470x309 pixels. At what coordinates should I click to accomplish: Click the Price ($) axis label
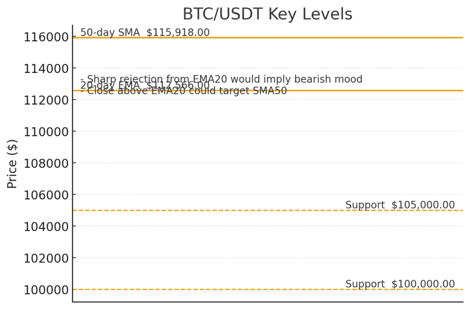pyautogui.click(x=12, y=164)
